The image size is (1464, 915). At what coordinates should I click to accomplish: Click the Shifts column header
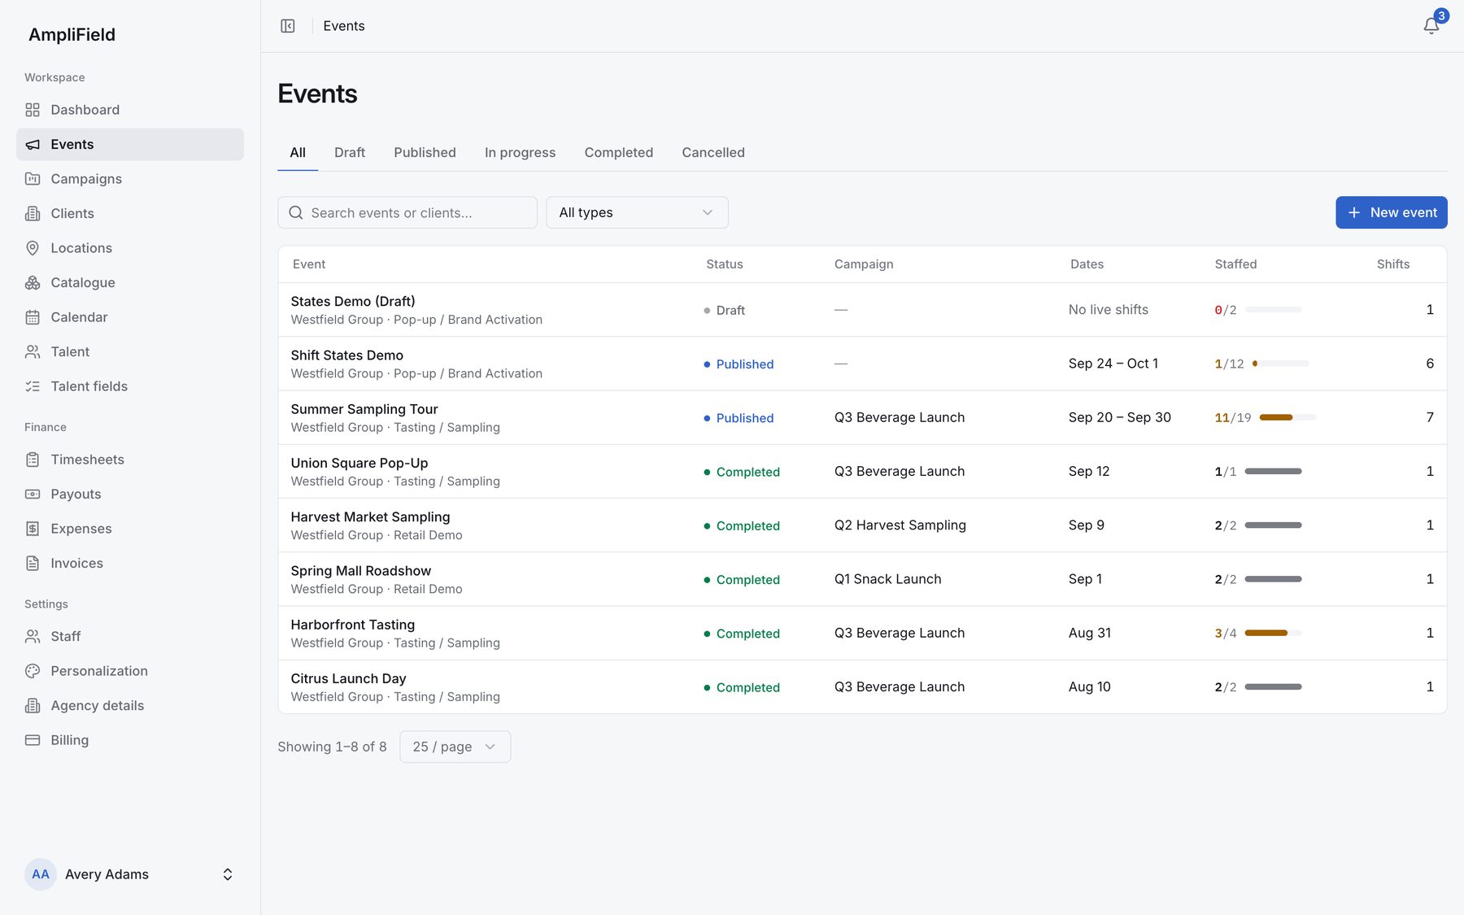pos(1393,264)
